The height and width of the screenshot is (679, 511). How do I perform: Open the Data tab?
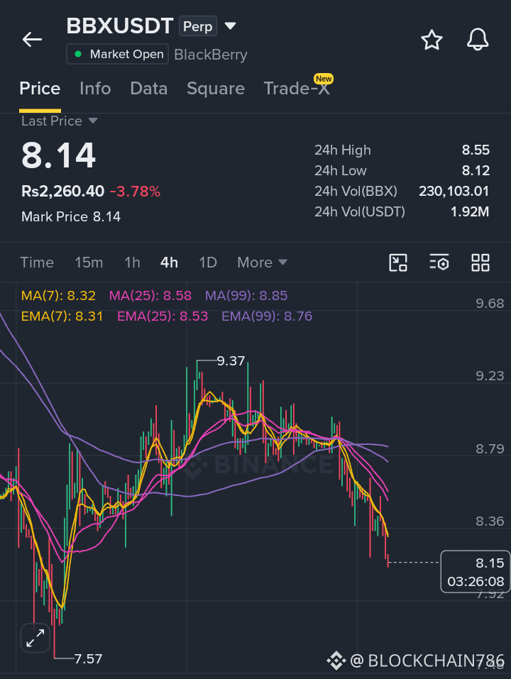pos(148,89)
